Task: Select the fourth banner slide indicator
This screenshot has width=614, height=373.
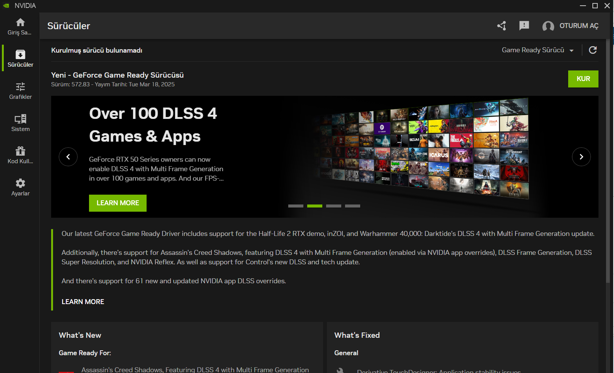Action: (353, 206)
